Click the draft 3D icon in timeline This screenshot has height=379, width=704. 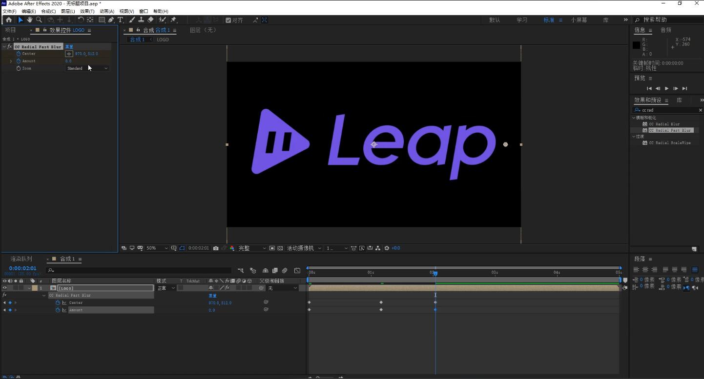253,270
